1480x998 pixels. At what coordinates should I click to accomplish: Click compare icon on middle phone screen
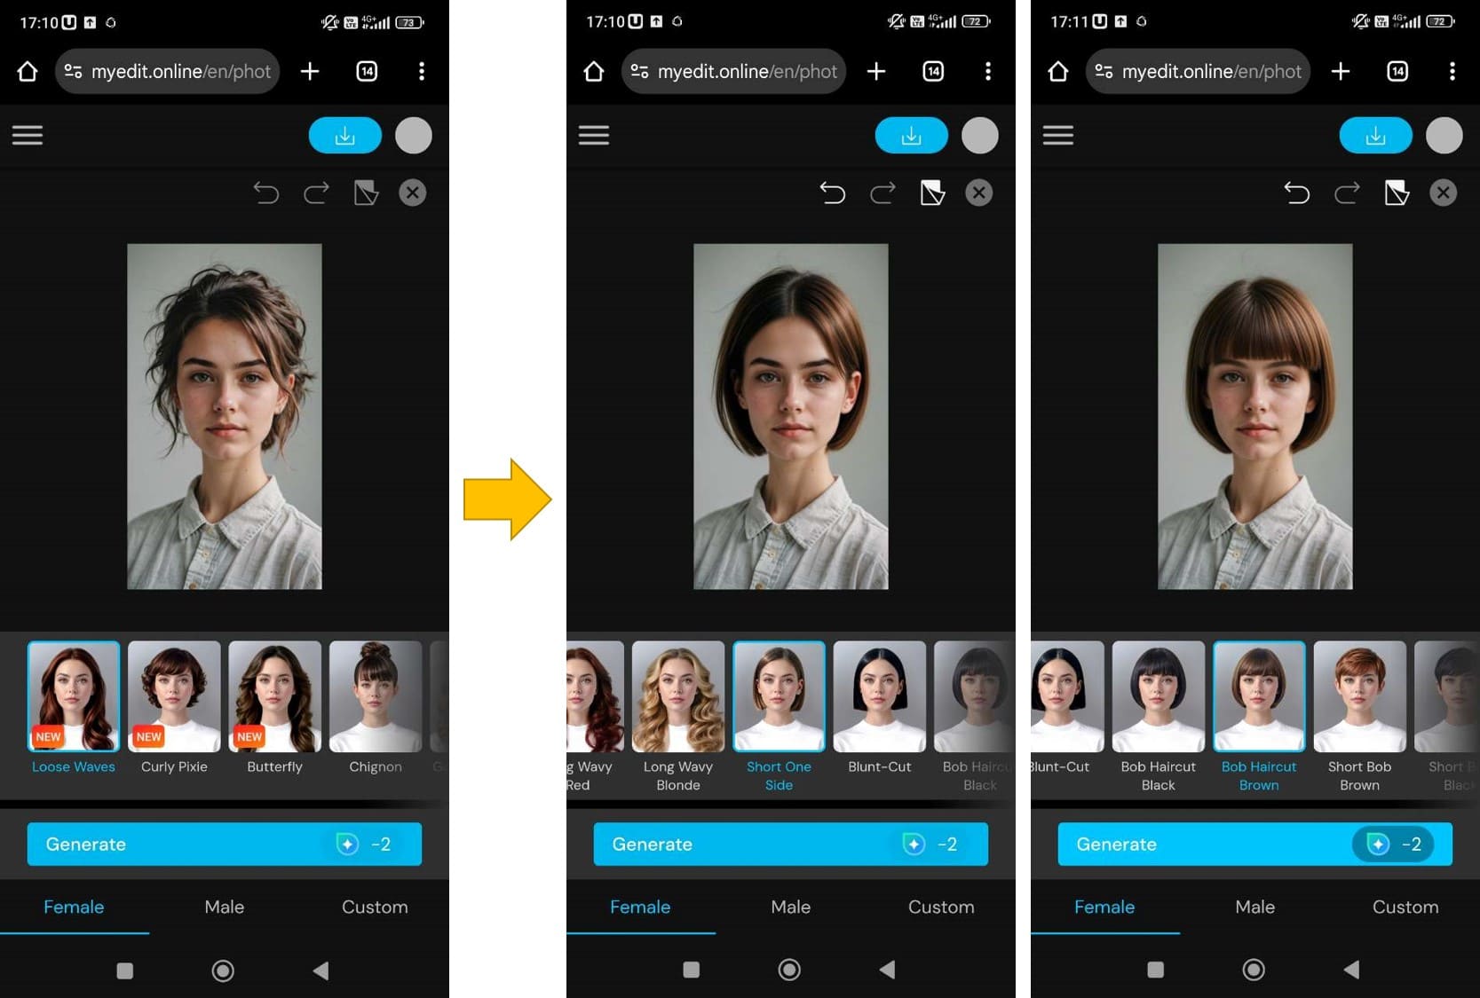click(x=933, y=193)
